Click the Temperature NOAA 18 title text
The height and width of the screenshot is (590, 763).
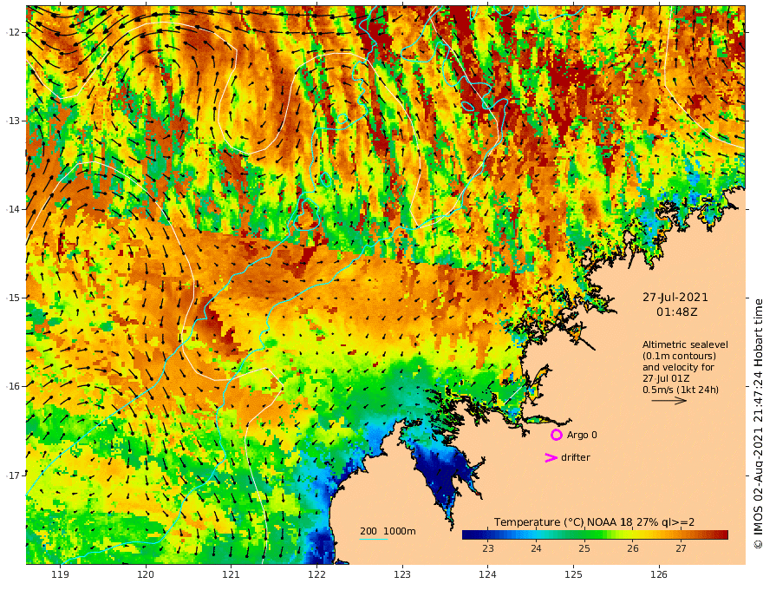595,522
